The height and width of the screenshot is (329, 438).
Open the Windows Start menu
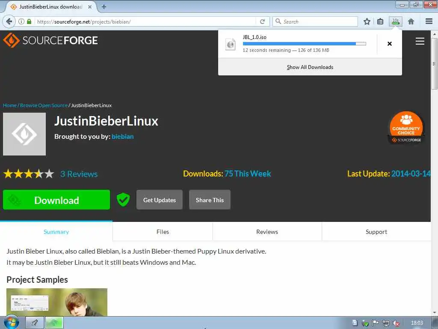pyautogui.click(x=11, y=322)
